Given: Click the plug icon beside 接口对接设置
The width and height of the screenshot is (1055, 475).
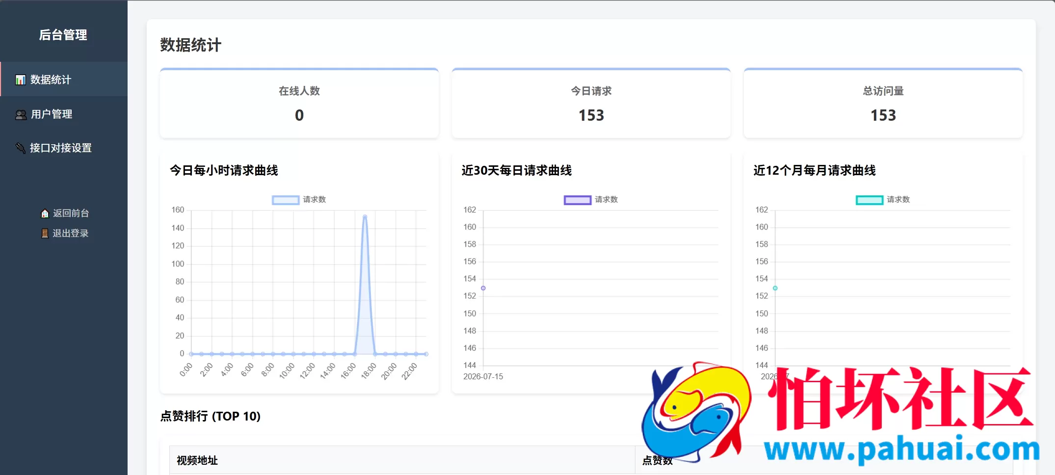Looking at the screenshot, I should pos(20,148).
